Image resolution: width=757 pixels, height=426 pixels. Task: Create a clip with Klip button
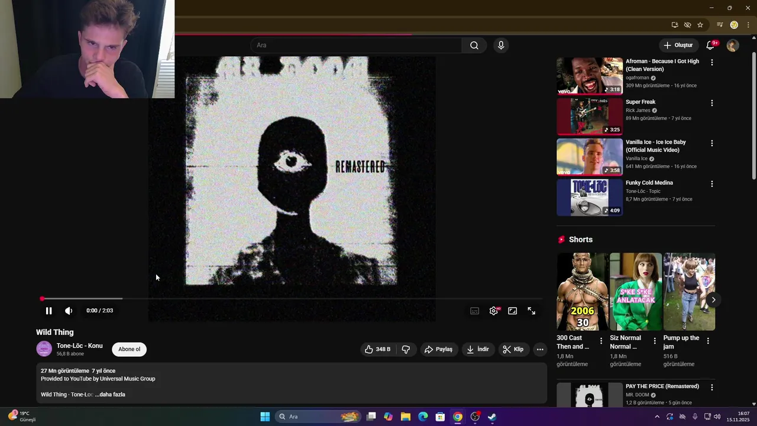[513, 349]
